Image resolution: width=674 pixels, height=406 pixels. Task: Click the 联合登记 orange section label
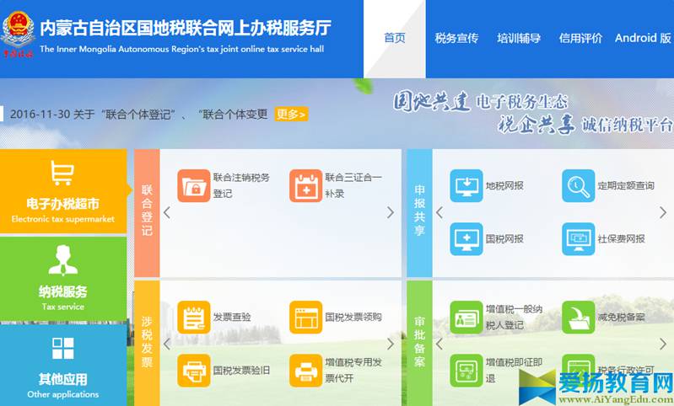tap(147, 212)
